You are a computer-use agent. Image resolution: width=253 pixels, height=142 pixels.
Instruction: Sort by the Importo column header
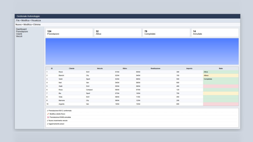pyautogui.click(x=189, y=68)
